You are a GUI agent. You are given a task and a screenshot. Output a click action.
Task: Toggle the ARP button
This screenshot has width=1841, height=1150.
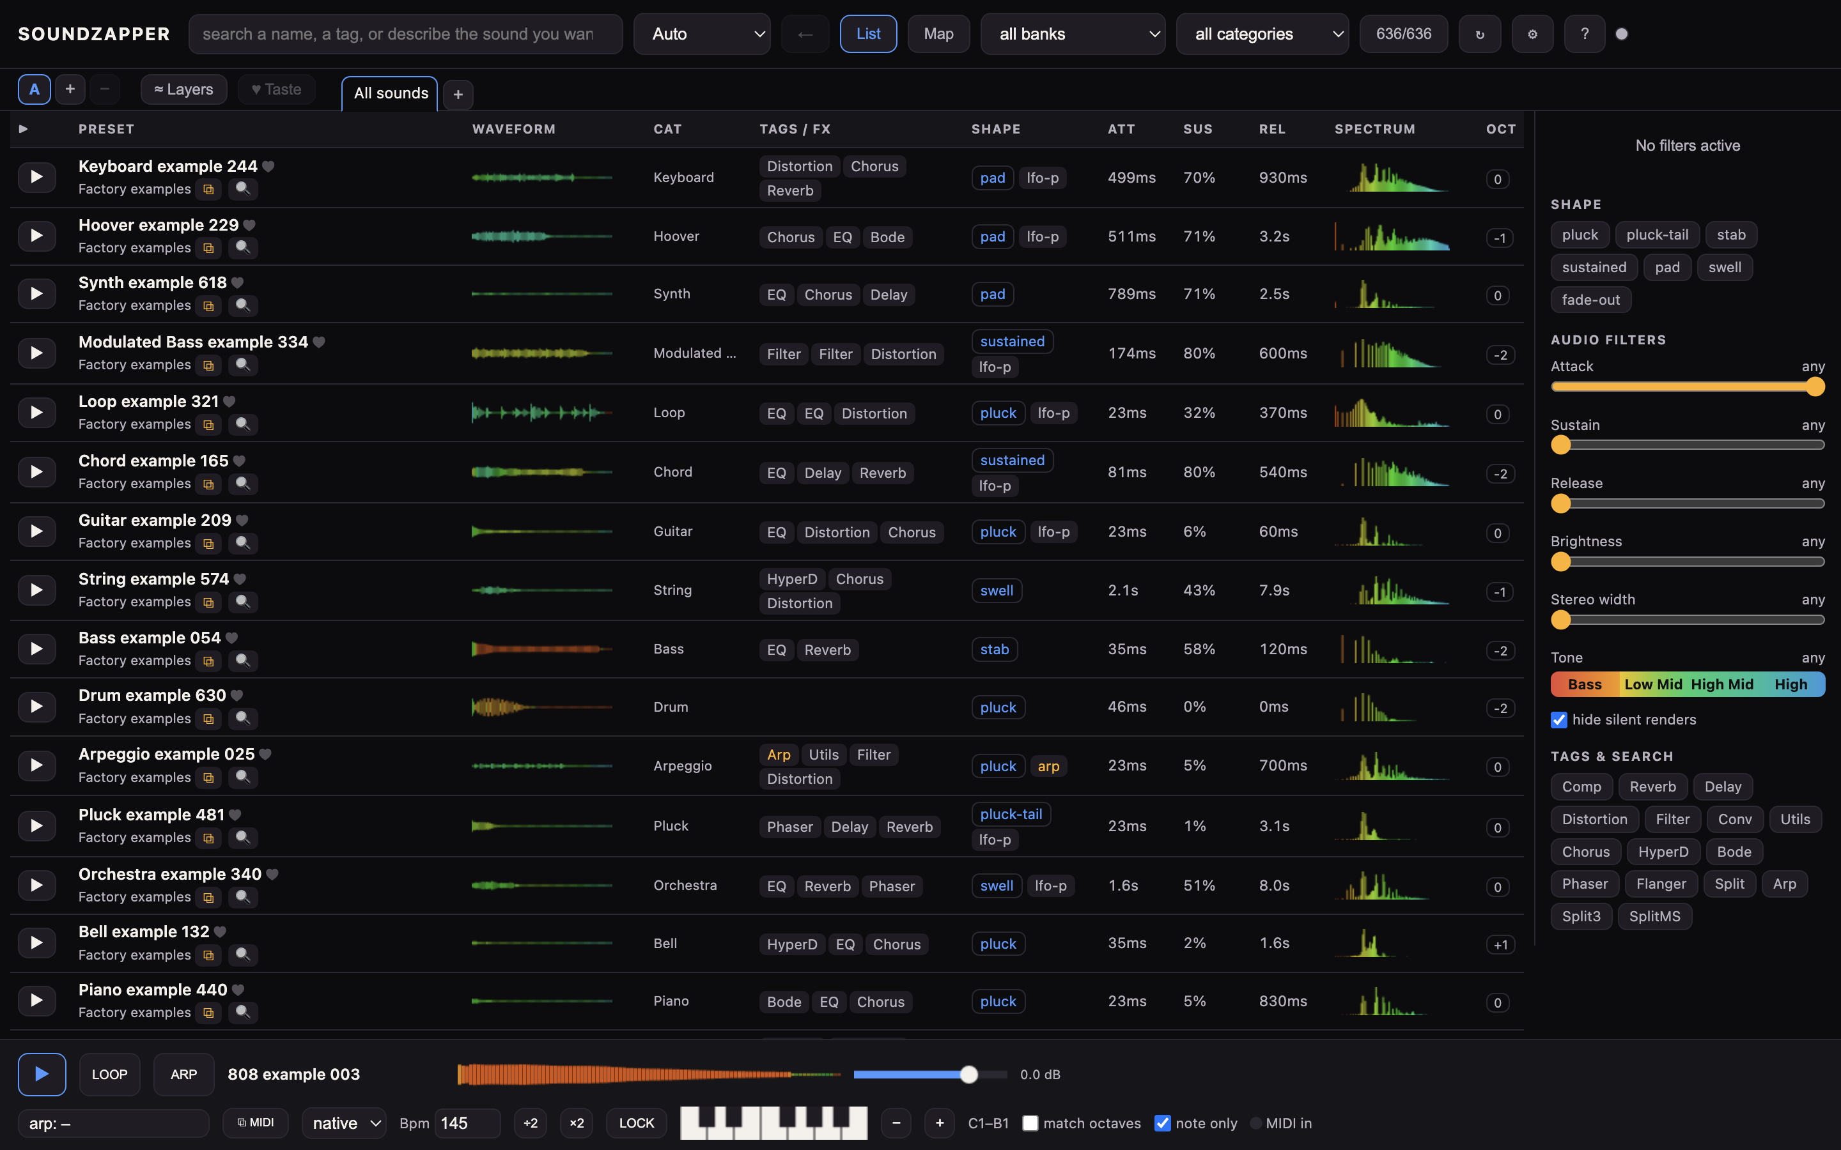(183, 1074)
